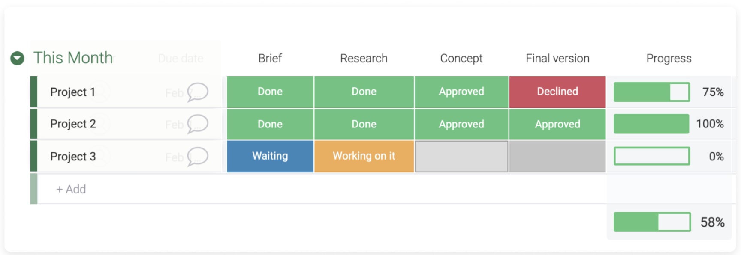Select Project 3 Waiting brief cell
741x255 pixels.
coord(270,156)
